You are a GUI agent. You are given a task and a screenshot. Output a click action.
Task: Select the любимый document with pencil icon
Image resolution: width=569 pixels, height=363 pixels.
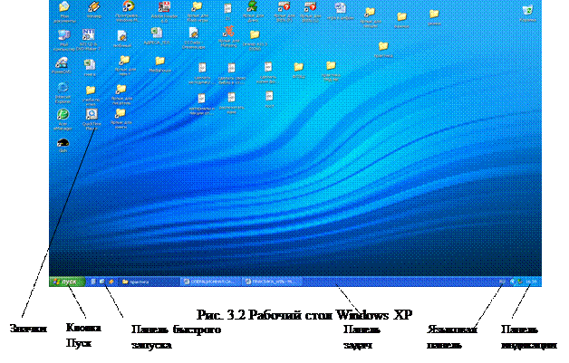click(x=122, y=39)
